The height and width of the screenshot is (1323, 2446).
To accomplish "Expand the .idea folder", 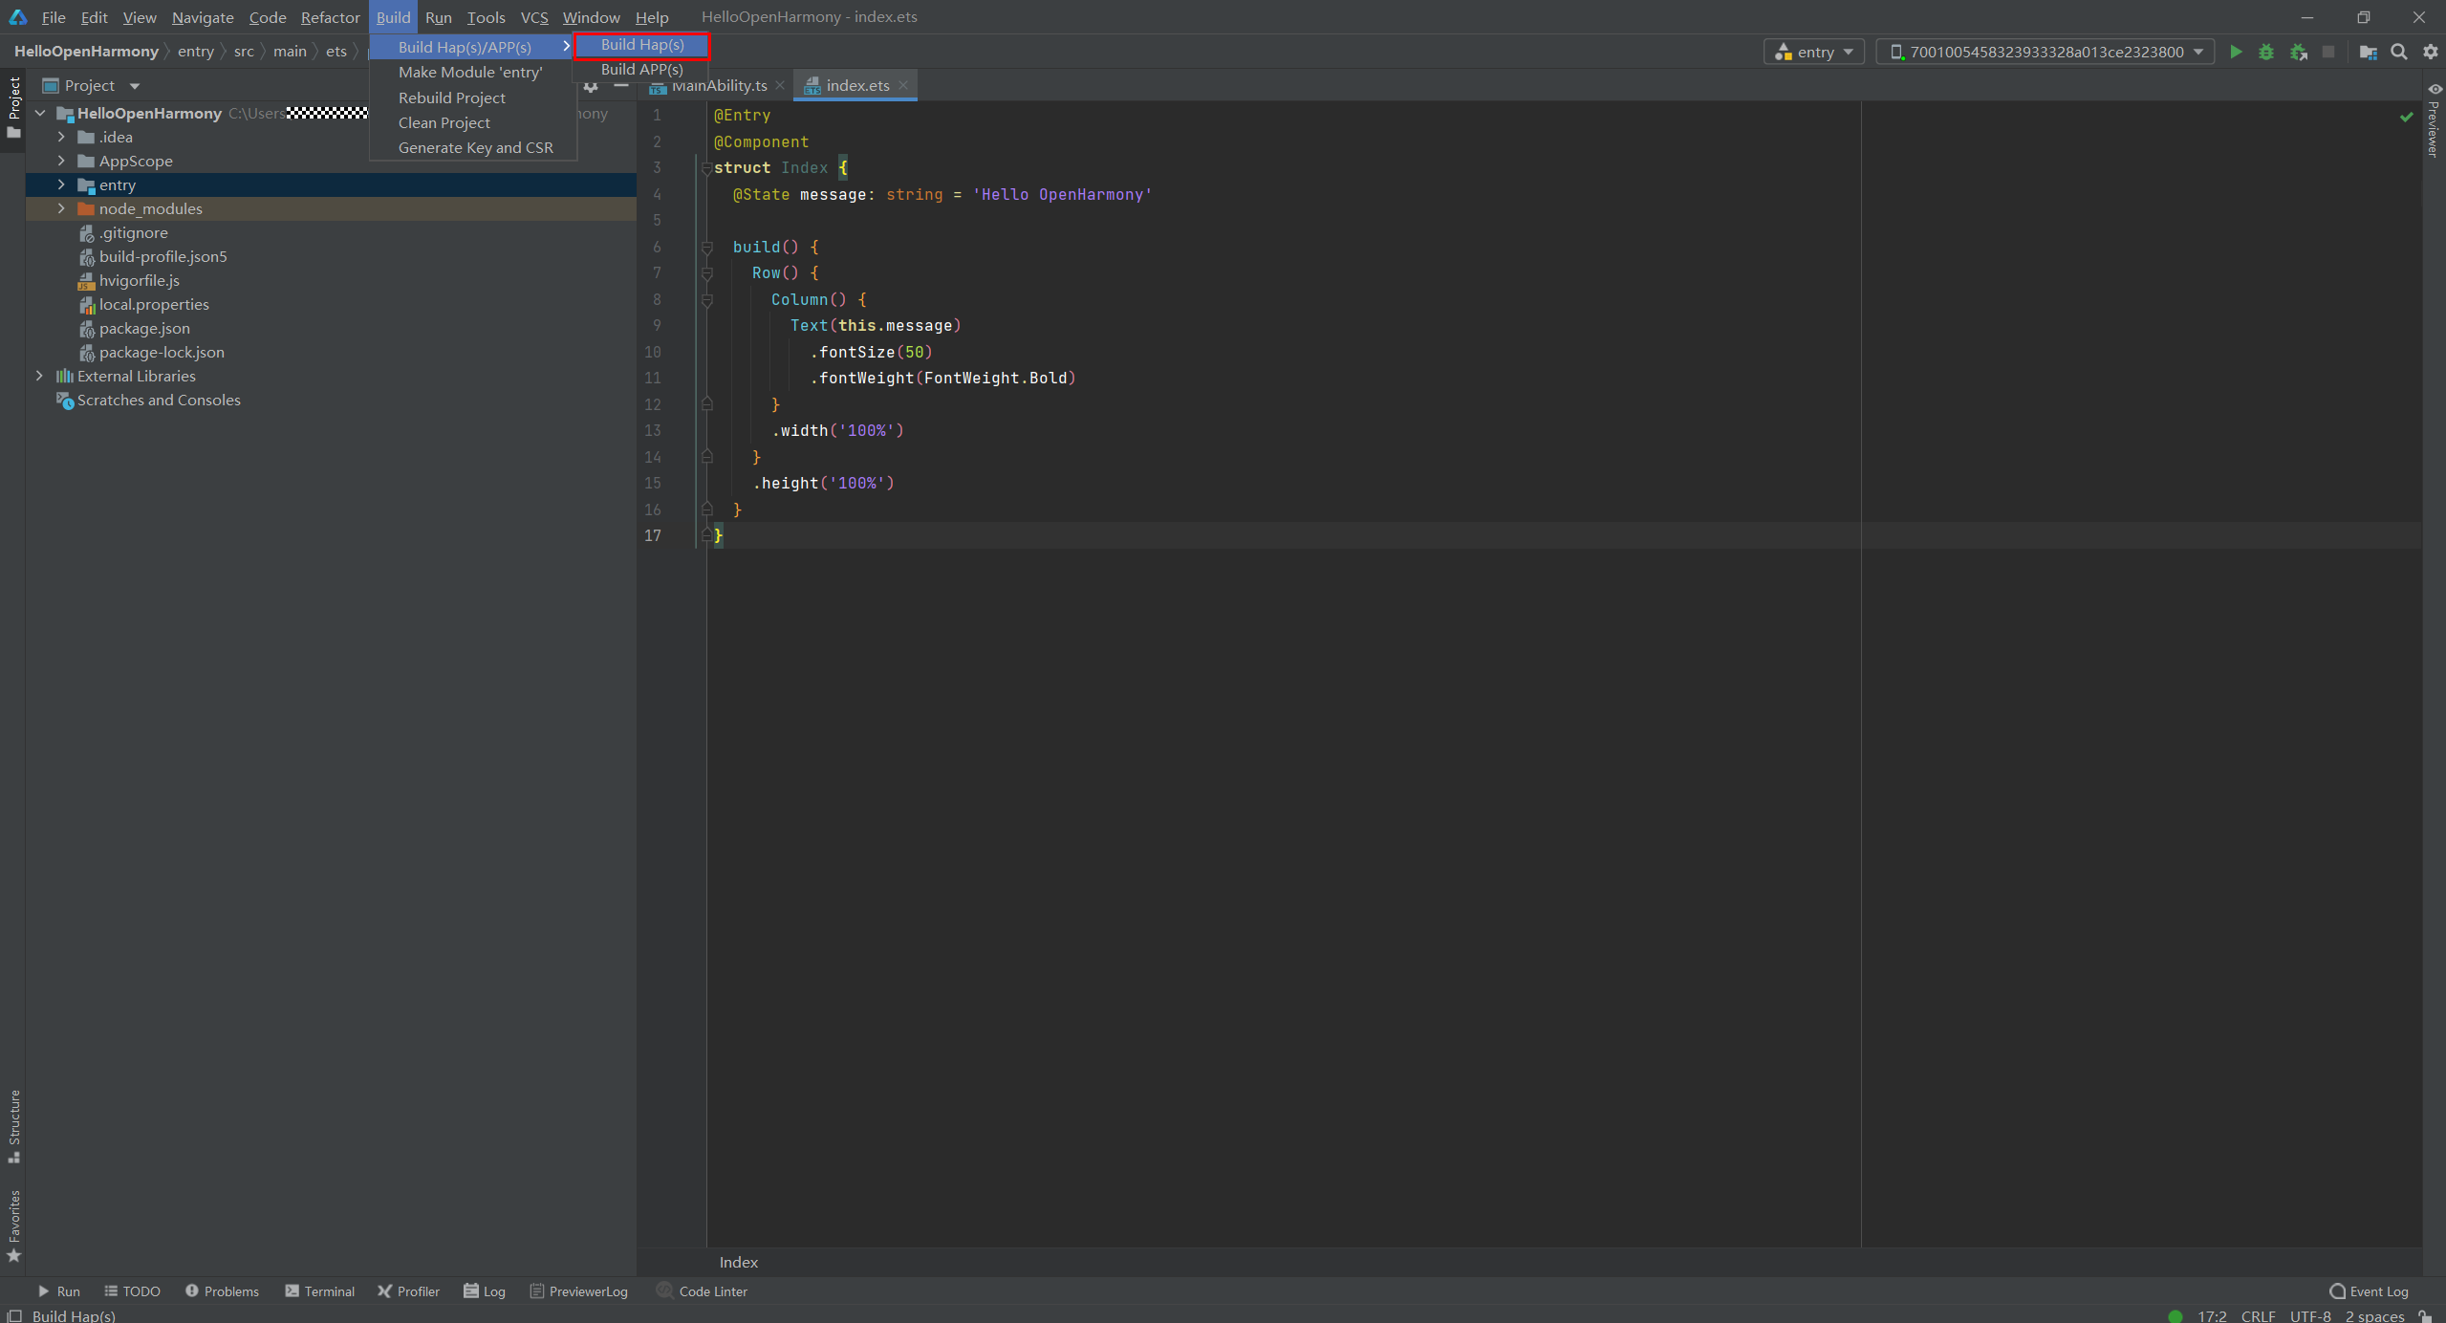I will click(x=61, y=137).
